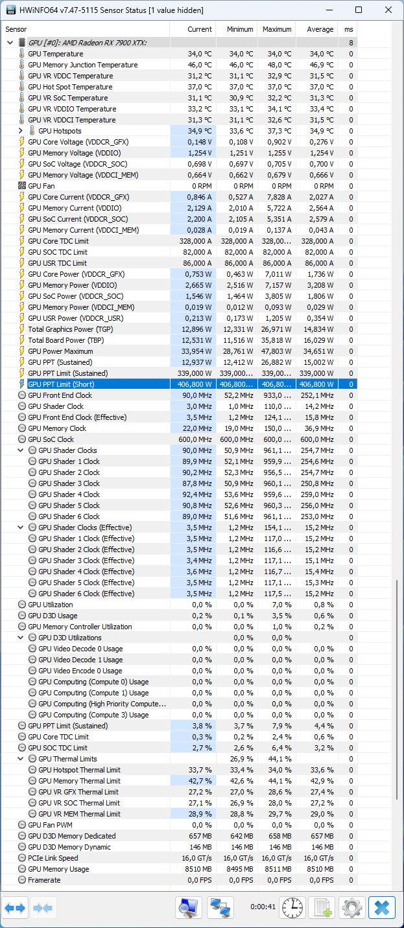Click the ms column header
Screen dimensions: 404x928
pyautogui.click(x=348, y=29)
